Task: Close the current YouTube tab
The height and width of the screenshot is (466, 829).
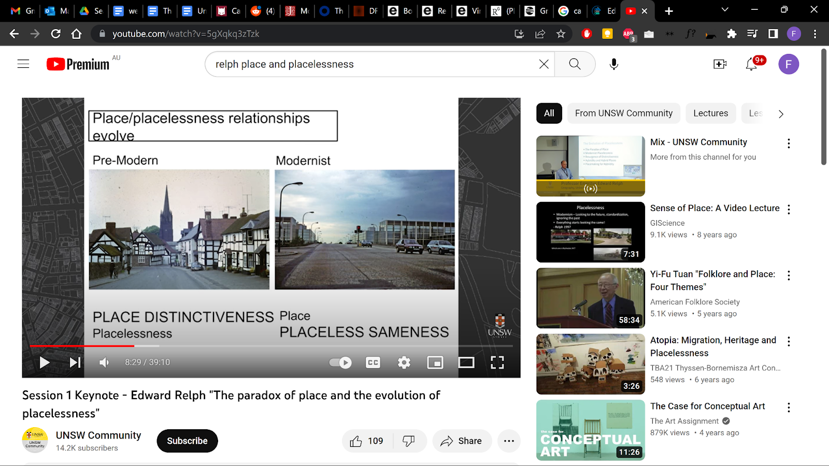Action: coord(645,11)
